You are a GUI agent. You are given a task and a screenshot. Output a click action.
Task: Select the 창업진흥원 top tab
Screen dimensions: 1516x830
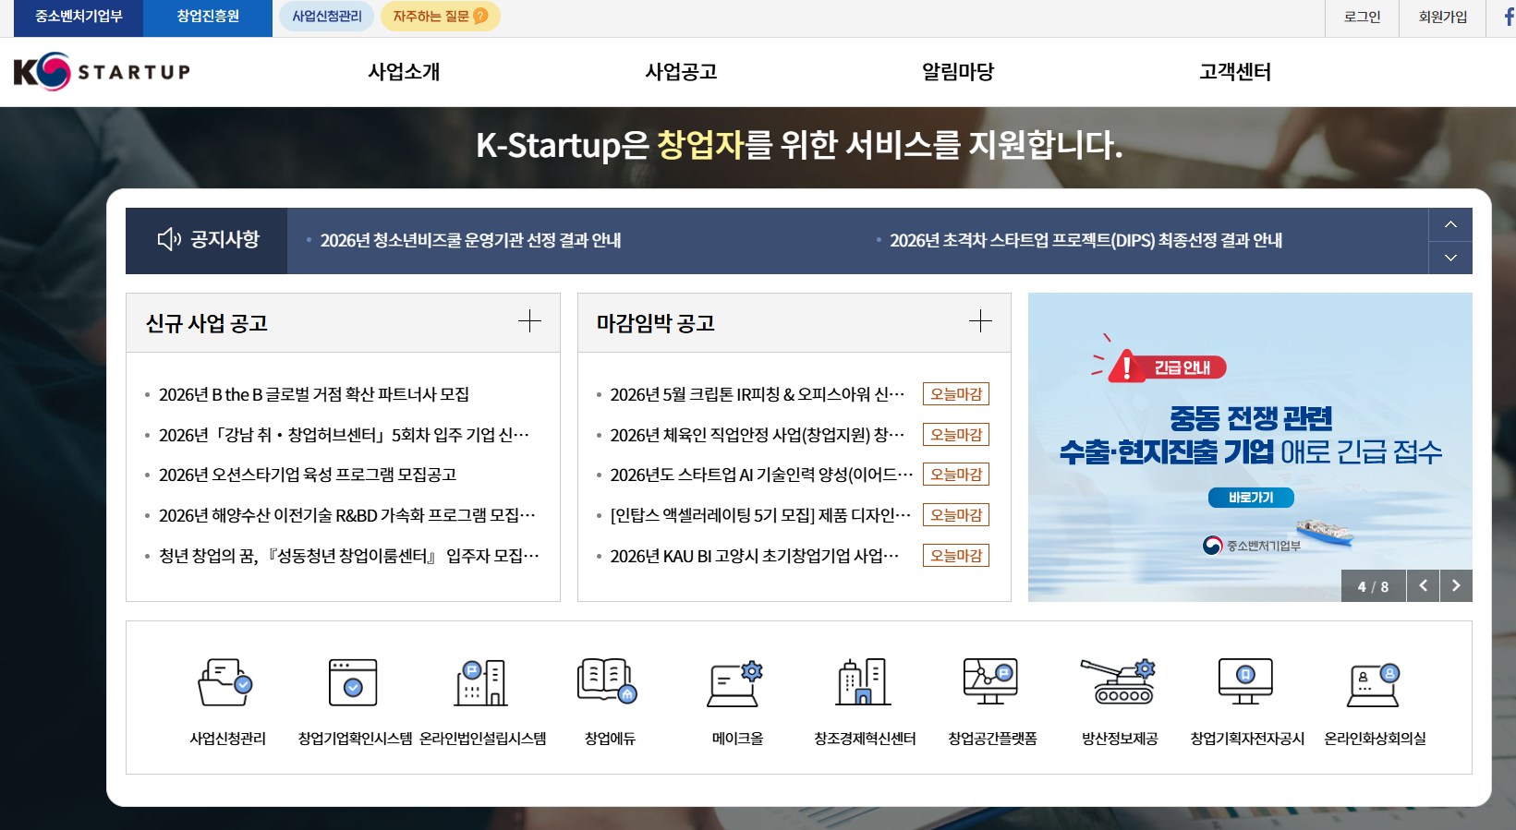[208, 17]
